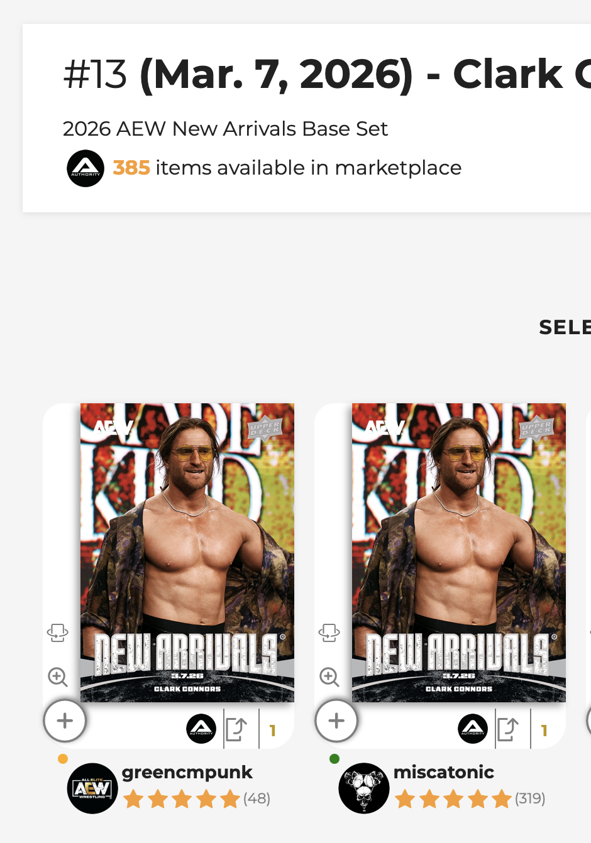Click the transfer icon under greencmpunk's card

[x=236, y=729]
